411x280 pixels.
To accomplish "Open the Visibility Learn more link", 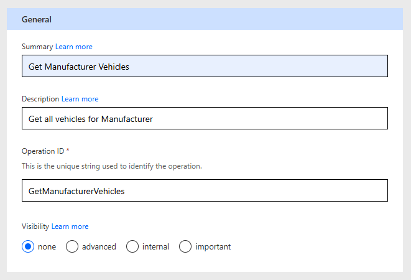I will click(x=70, y=226).
